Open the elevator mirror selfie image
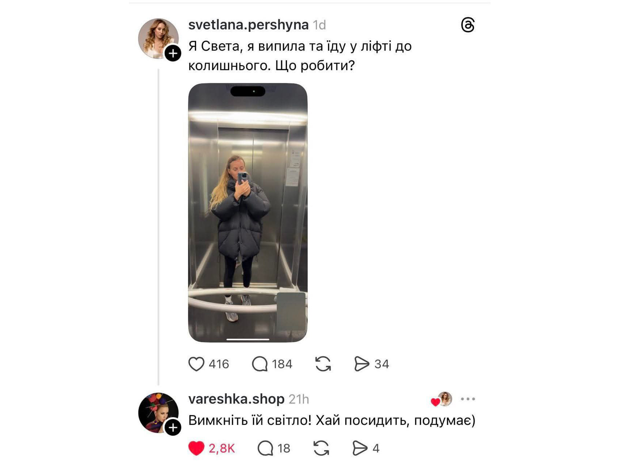The width and height of the screenshot is (620, 466). tap(248, 213)
